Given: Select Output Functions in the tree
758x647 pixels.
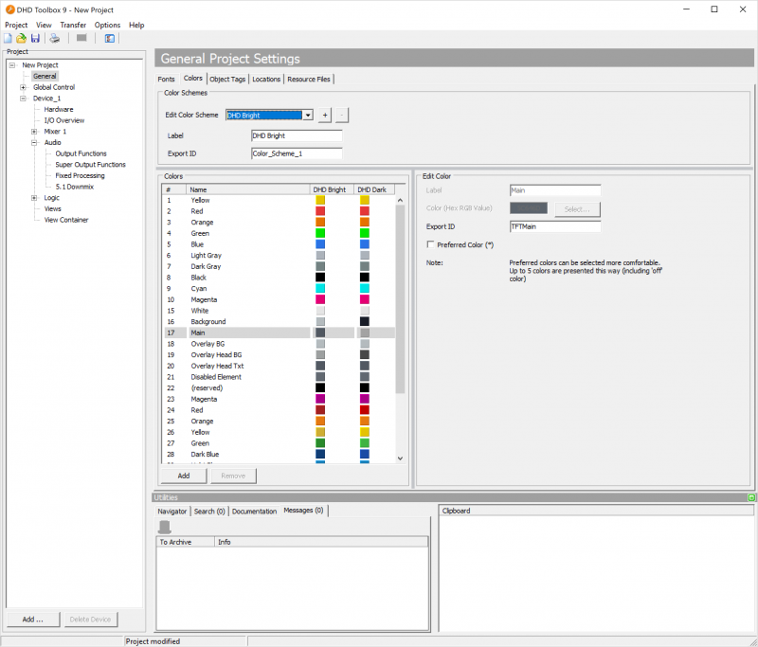Looking at the screenshot, I should click(x=81, y=153).
